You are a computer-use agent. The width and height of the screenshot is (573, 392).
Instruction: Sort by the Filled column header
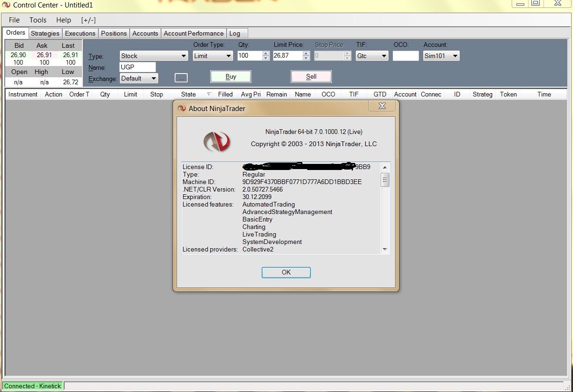pos(226,94)
